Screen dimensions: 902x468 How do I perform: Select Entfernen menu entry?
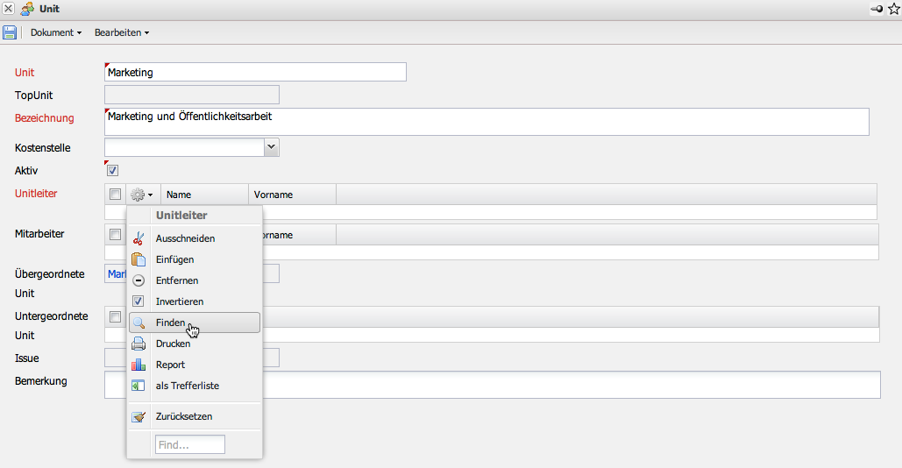pos(195,280)
